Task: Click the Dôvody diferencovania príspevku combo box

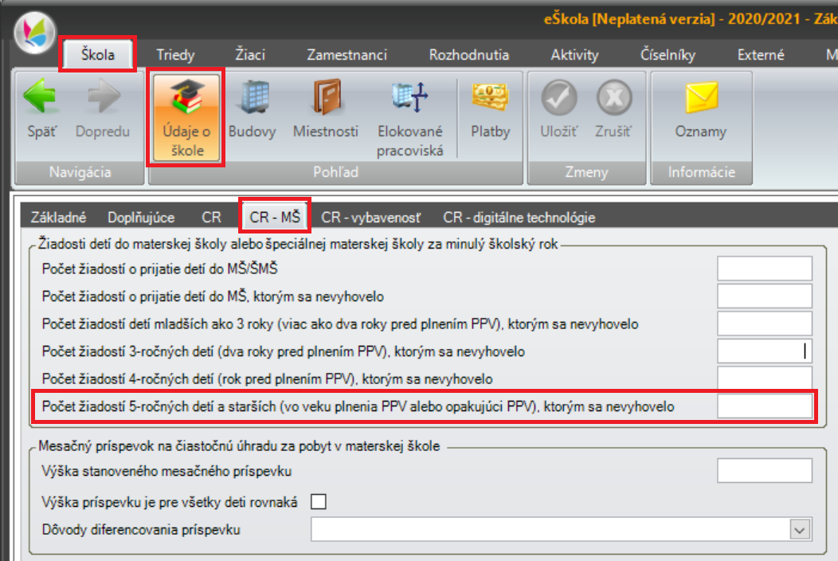Action: click(x=561, y=530)
